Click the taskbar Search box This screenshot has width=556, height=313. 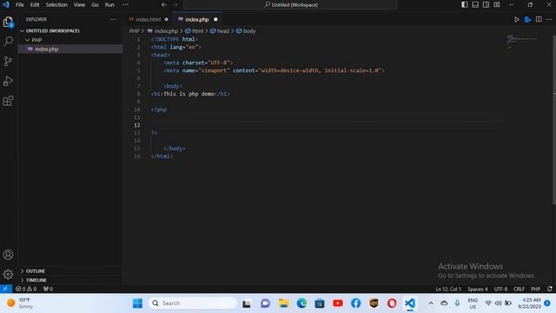coord(193,303)
